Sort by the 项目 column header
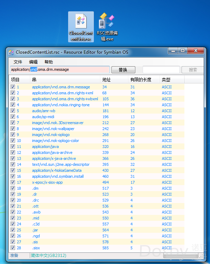Viewport: 210px width, 264px height. pyautogui.click(x=19, y=80)
